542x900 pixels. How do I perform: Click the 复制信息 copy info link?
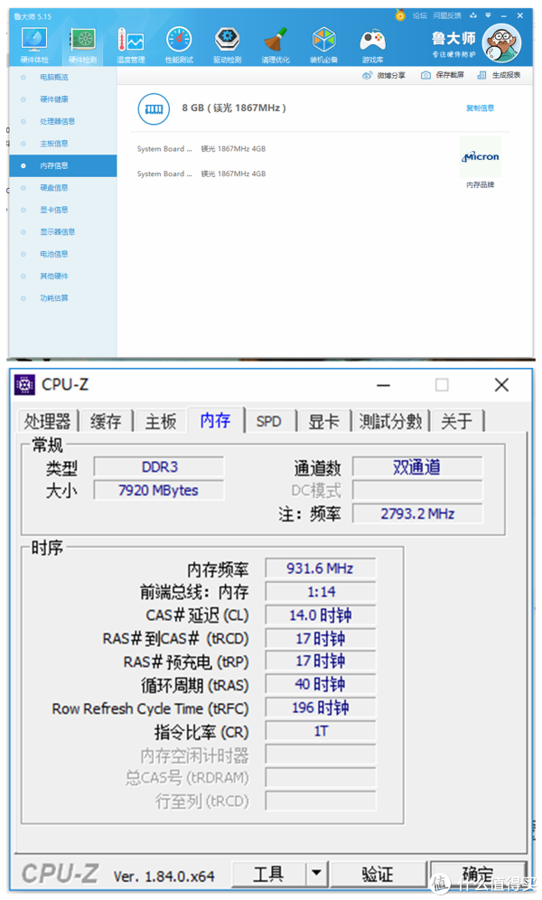pyautogui.click(x=480, y=108)
